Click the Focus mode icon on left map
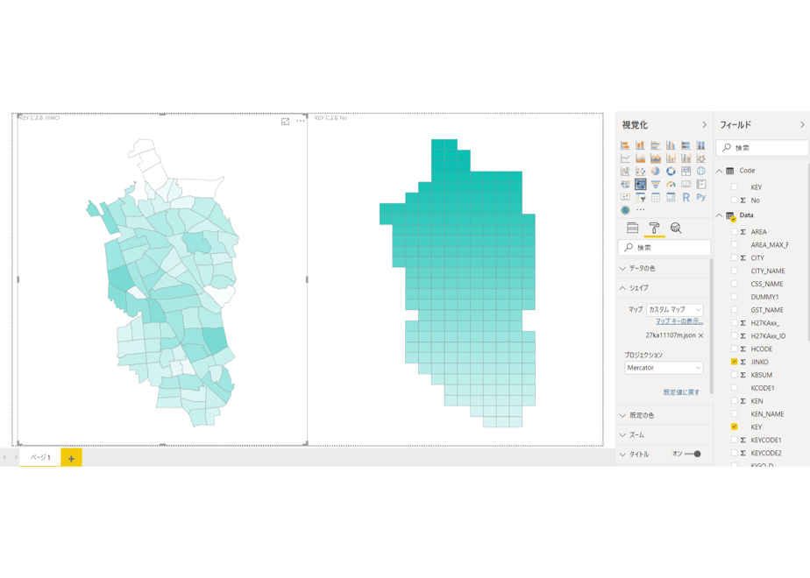 click(285, 122)
